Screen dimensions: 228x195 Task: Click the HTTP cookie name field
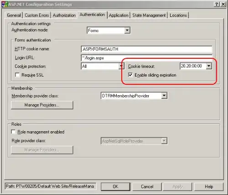coord(146,49)
